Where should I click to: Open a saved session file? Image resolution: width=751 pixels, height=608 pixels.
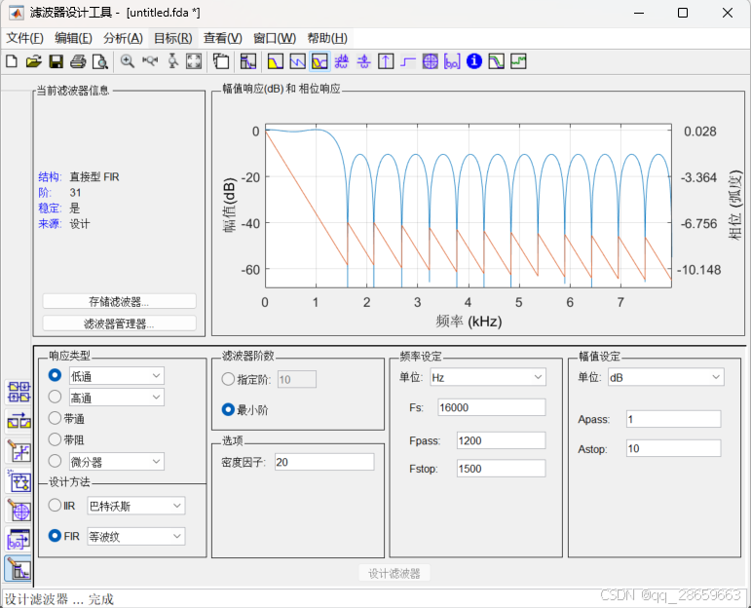(x=33, y=61)
